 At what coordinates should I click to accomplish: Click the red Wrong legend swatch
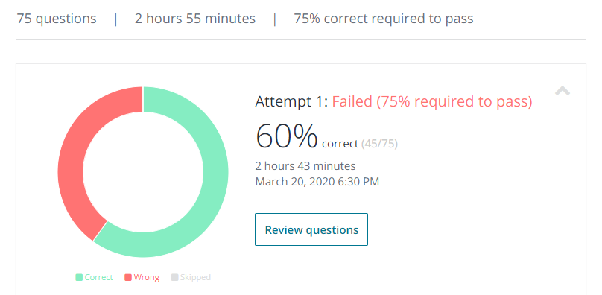[128, 277]
